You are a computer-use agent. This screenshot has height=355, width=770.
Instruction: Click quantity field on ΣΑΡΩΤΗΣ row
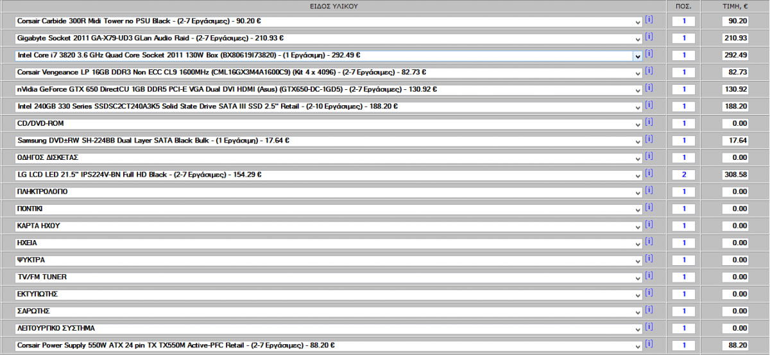click(x=684, y=311)
